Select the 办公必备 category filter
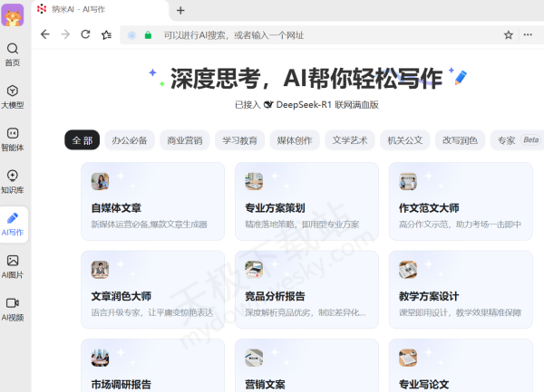The width and height of the screenshot is (544, 392). (130, 140)
